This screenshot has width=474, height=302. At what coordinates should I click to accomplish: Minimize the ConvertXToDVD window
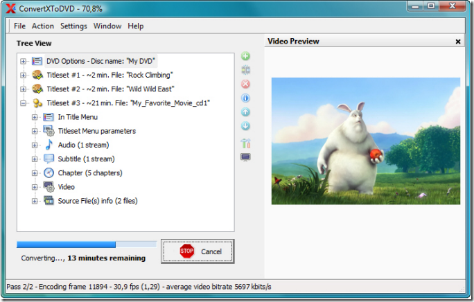[x=416, y=6]
